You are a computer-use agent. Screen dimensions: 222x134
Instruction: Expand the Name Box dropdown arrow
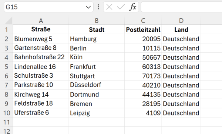[88, 7]
